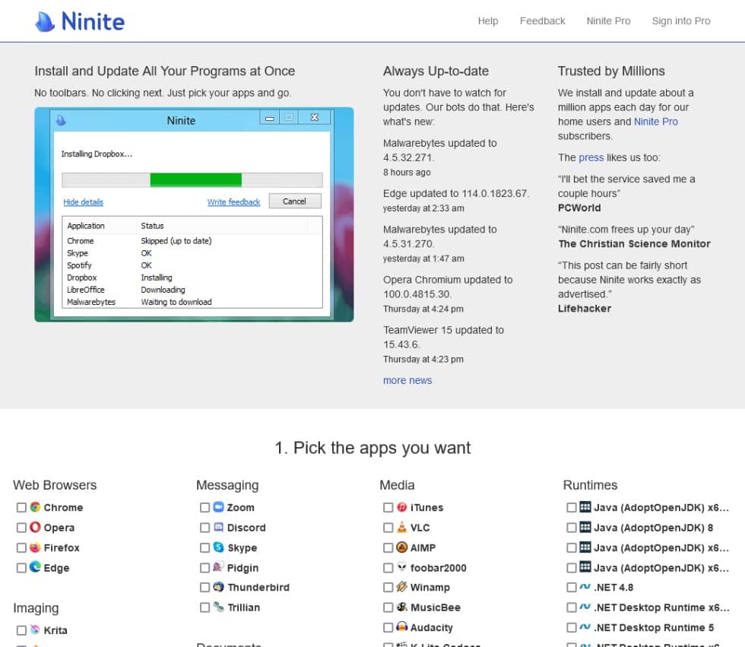Click the .NET Desktop Runtime 5 icon
Screen dimensions: 745x647
tap(585, 627)
